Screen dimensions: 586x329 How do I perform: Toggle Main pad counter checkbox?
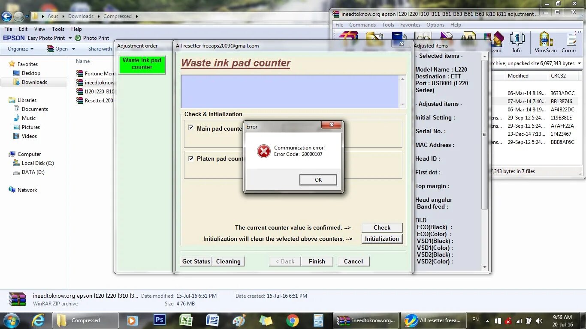tap(191, 127)
